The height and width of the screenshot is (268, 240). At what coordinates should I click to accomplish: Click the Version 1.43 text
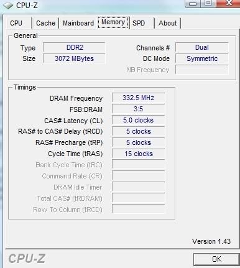(211, 241)
